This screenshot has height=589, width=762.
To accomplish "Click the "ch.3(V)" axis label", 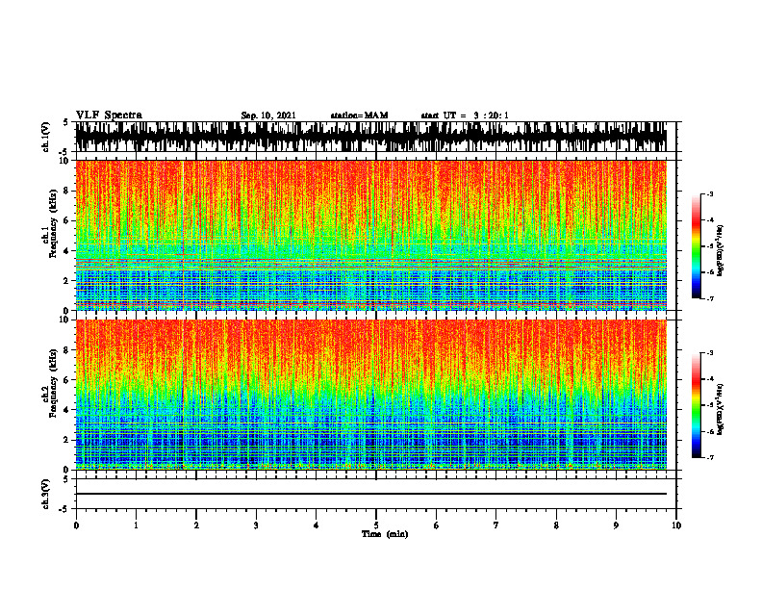I will click(46, 495).
